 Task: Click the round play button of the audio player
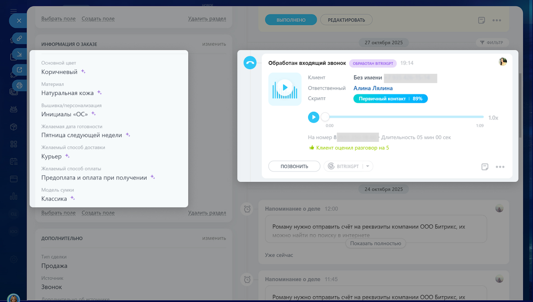[x=314, y=117]
